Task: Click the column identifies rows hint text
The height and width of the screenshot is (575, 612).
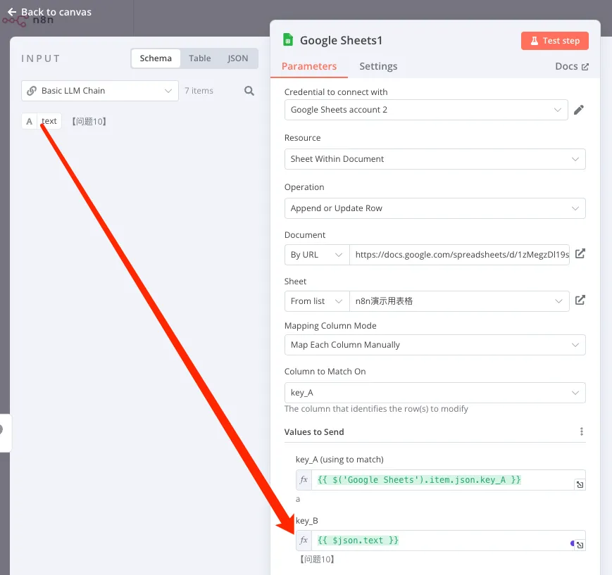Action: [376, 409]
